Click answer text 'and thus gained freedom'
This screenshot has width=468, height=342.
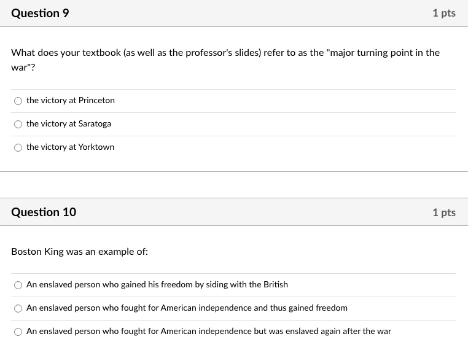point(187,308)
